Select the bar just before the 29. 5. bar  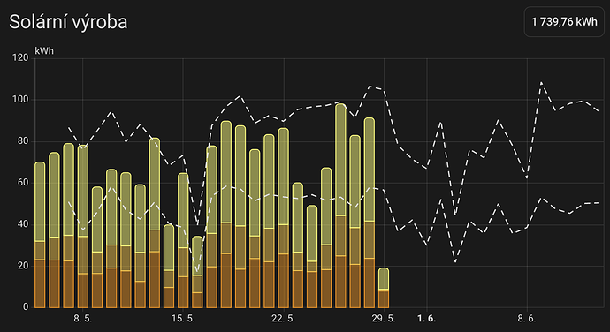click(370, 213)
